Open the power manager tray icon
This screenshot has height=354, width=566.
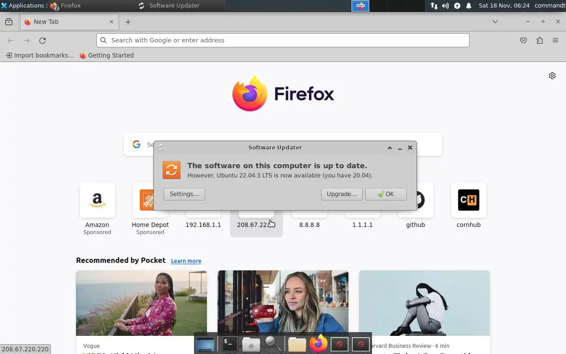pos(457,6)
